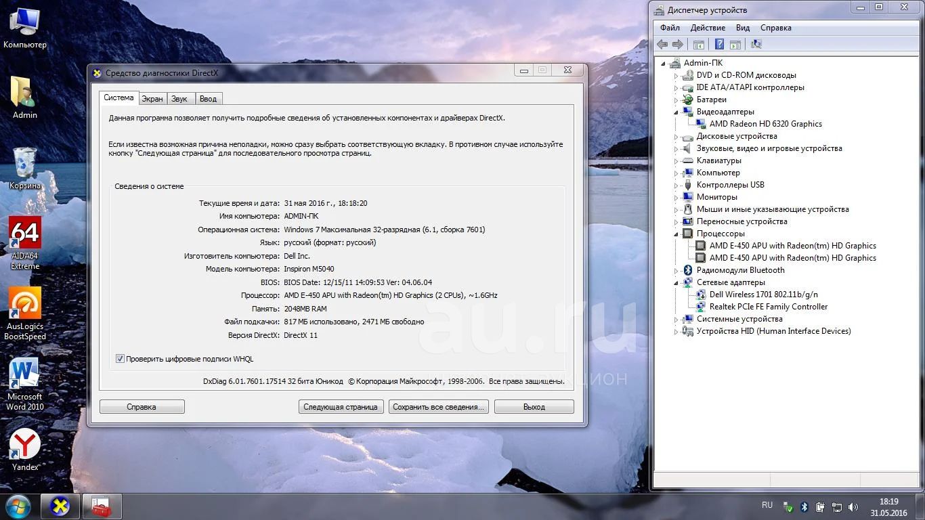Expand Устройства HID node arrow
Viewport: 925px width, 520px height.
click(x=676, y=331)
